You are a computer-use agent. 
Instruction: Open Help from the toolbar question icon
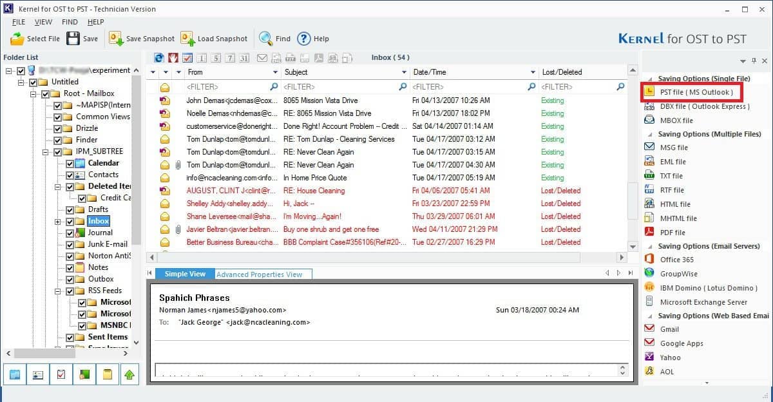click(x=303, y=39)
